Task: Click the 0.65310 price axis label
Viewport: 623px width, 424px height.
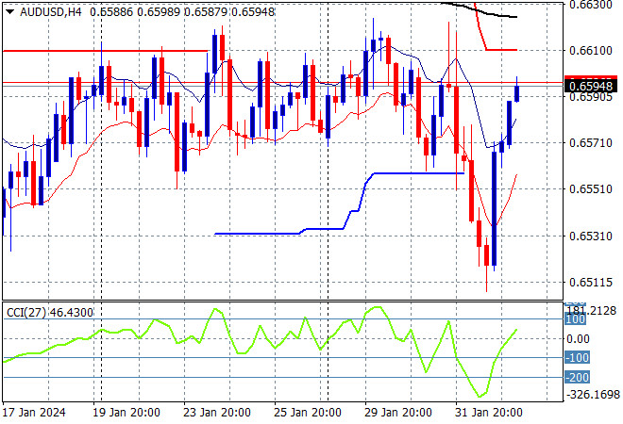Action: click(x=591, y=236)
